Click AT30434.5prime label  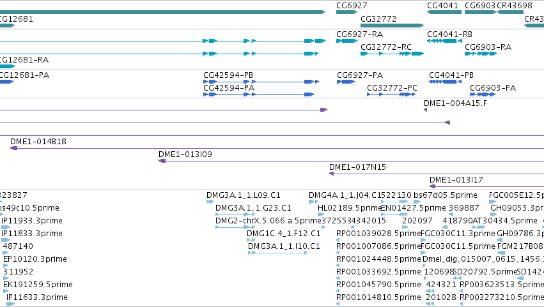coord(505,221)
